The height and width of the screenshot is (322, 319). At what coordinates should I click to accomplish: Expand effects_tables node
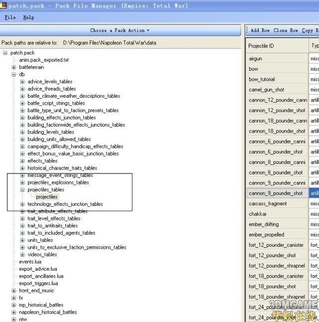(22, 161)
